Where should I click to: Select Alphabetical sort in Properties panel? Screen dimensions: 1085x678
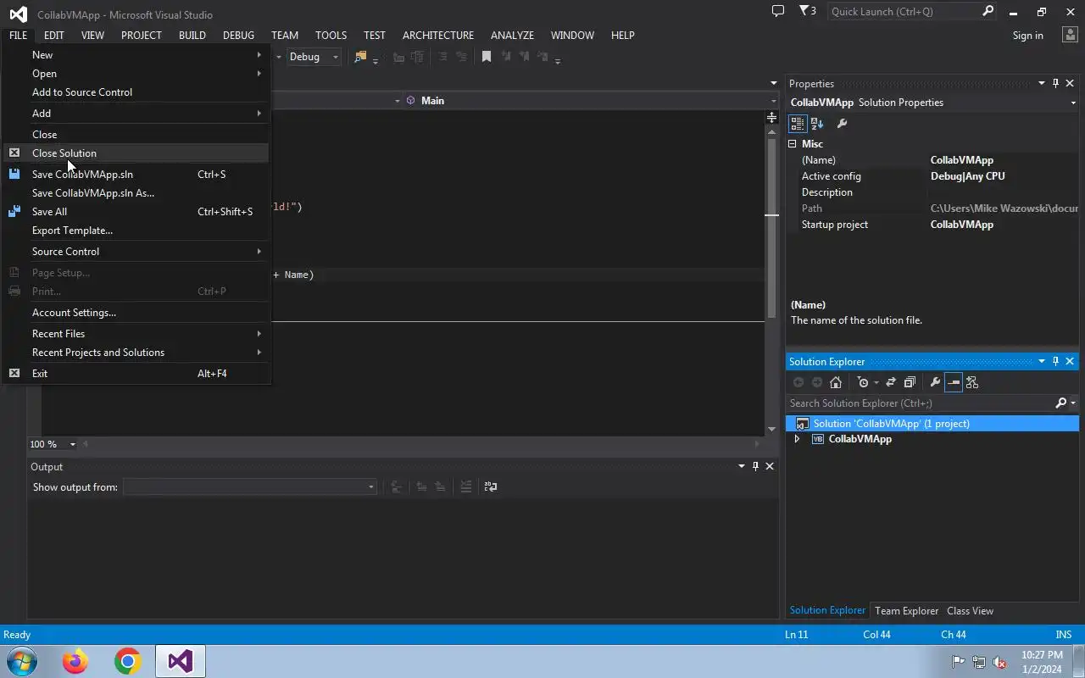[x=817, y=124]
